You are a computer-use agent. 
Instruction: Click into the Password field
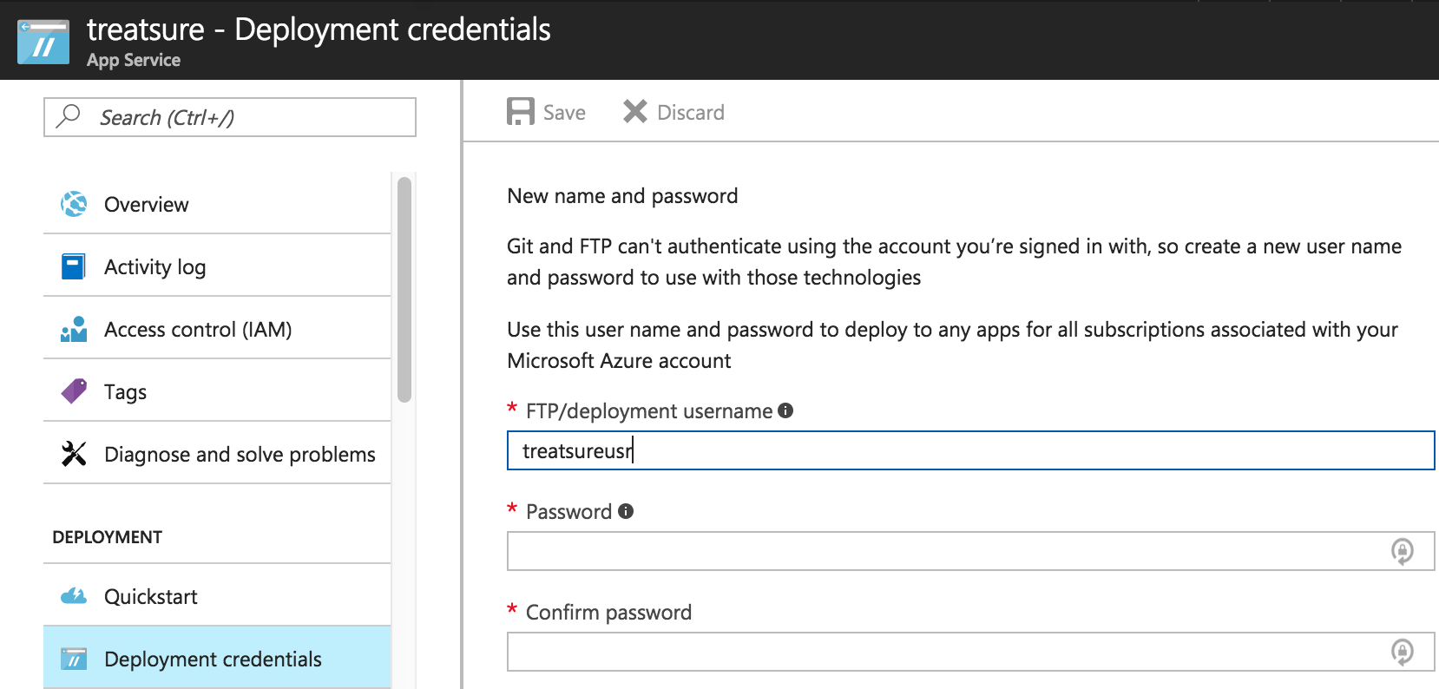pos(970,551)
